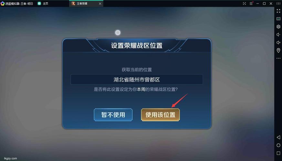The image size is (282, 161).
Task: Click the floating gray circle control
Action: 118,33
